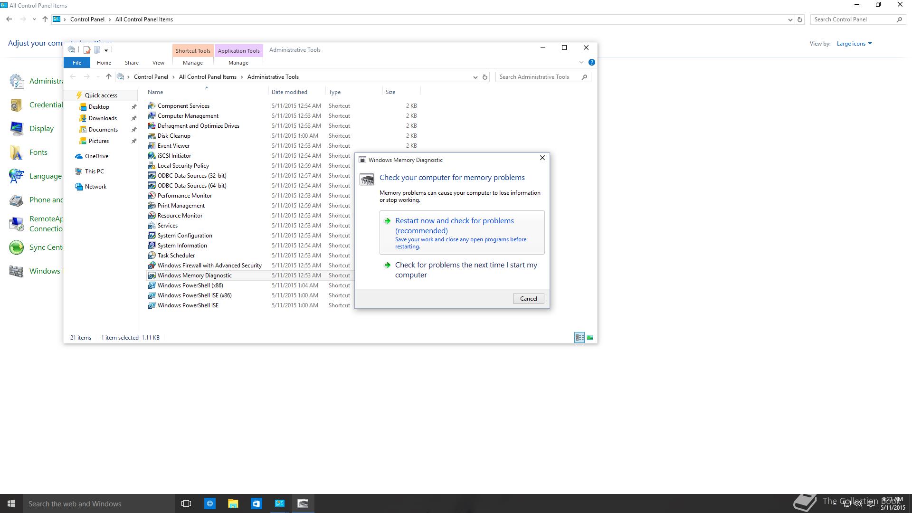
Task: Choose Restart now and check for problems
Action: pos(462,233)
